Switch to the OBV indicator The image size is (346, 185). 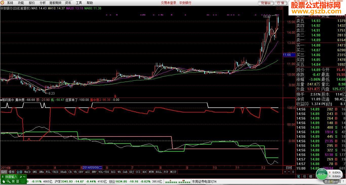pos(81,172)
